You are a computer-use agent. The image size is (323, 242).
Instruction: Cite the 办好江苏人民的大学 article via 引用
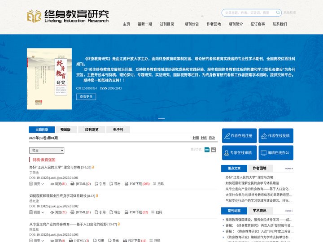point(100,184)
